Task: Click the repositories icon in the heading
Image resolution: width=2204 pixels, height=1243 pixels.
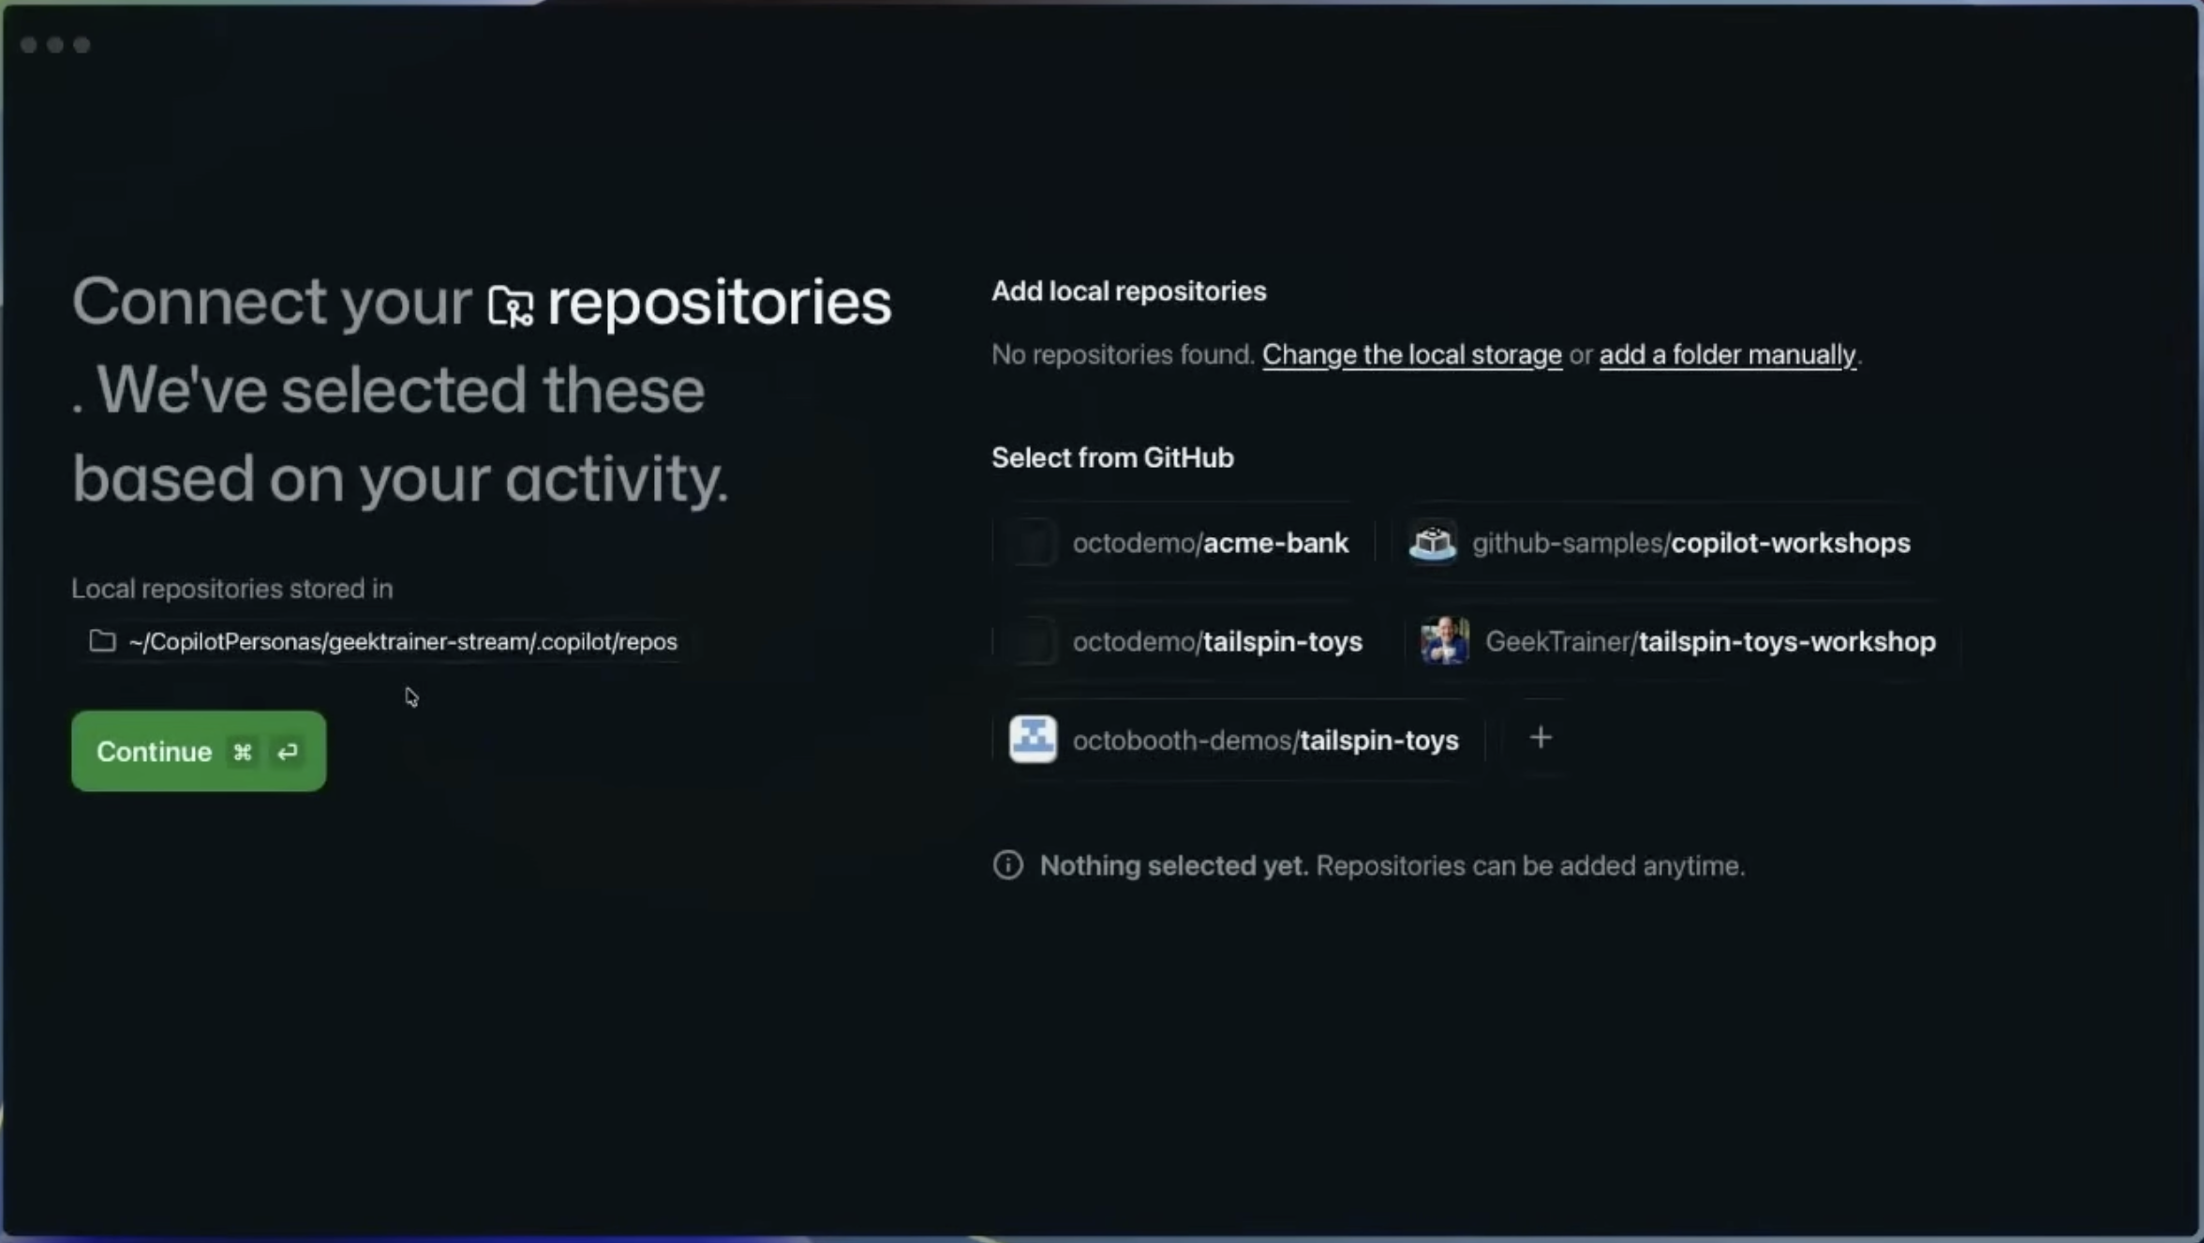Action: coord(511,306)
